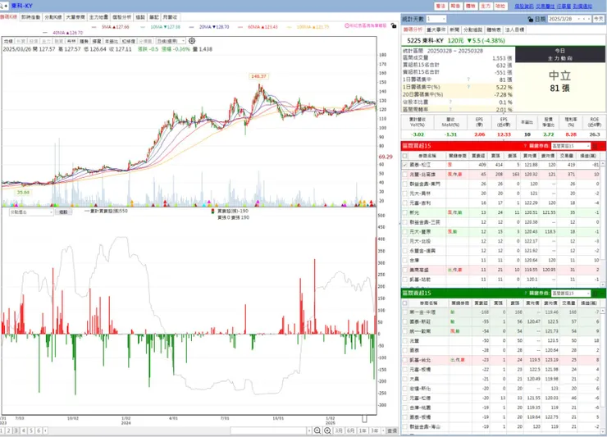The height and width of the screenshot is (437, 607).
Task: Tick the checkbox for 美商高盛 row
Action: tap(405, 270)
